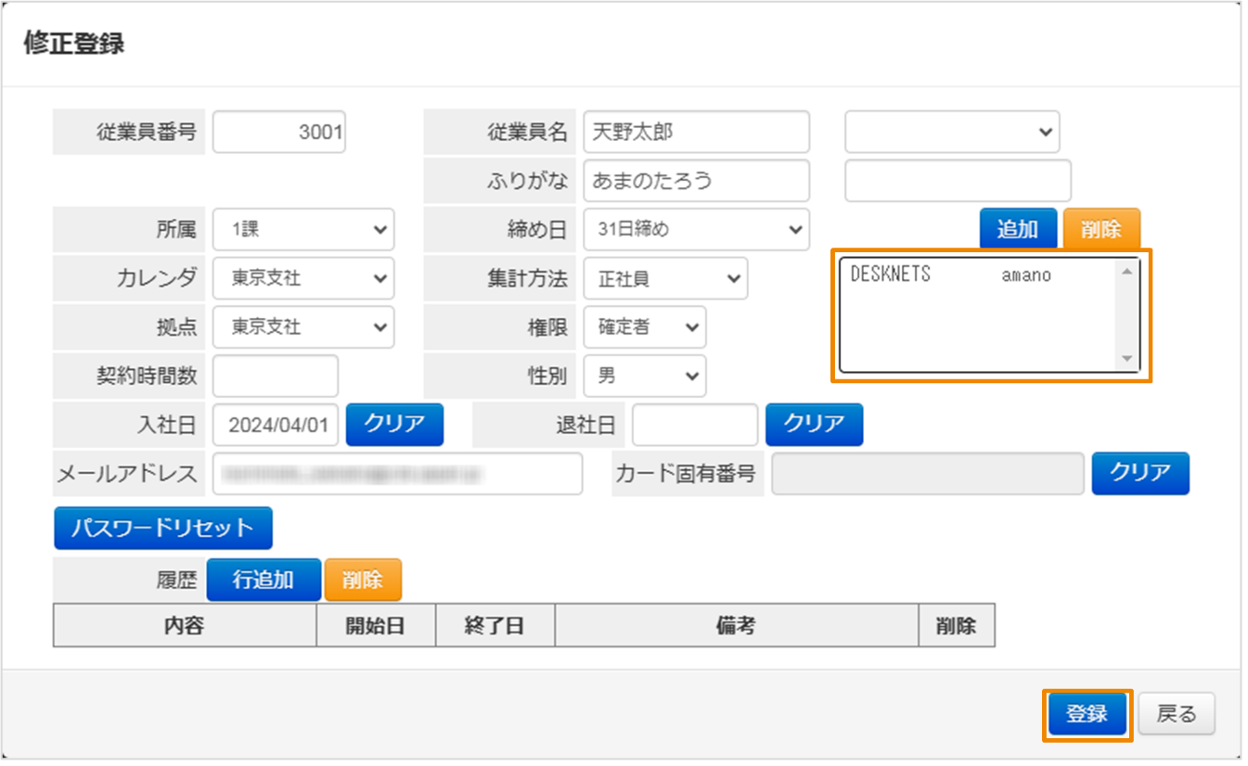Open the 締め日 dropdown showing 31日締め
The image size is (1248, 766).
click(696, 229)
